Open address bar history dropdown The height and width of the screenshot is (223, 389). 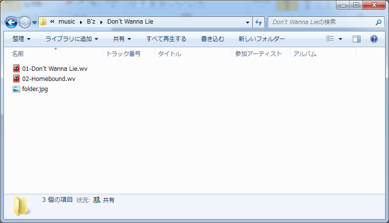click(x=247, y=22)
